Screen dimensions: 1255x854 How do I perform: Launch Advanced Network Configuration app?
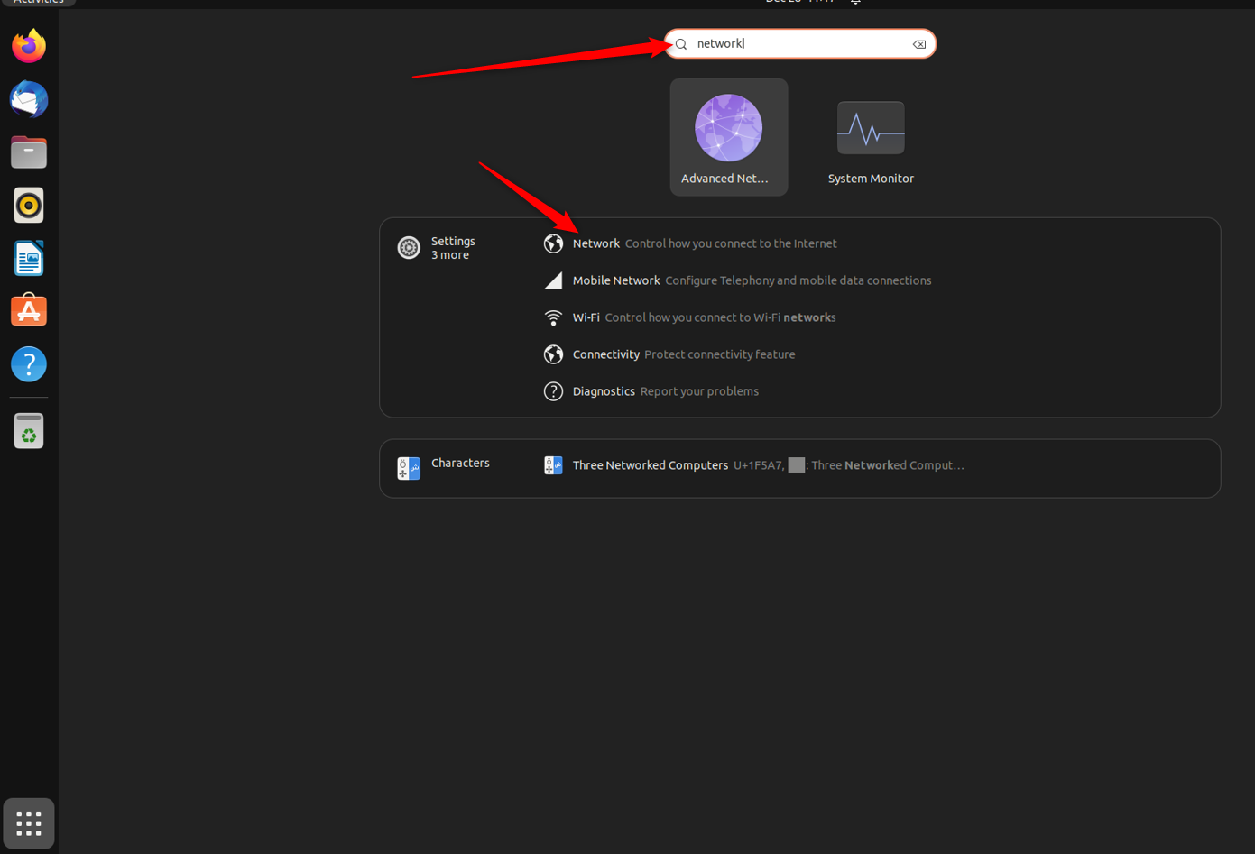click(x=728, y=137)
